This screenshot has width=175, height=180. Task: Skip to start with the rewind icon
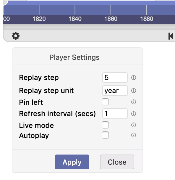tap(171, 36)
